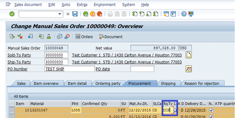The image size is (235, 118).
Task: Click the Sold-To Party label link
Action: pos(19,55)
